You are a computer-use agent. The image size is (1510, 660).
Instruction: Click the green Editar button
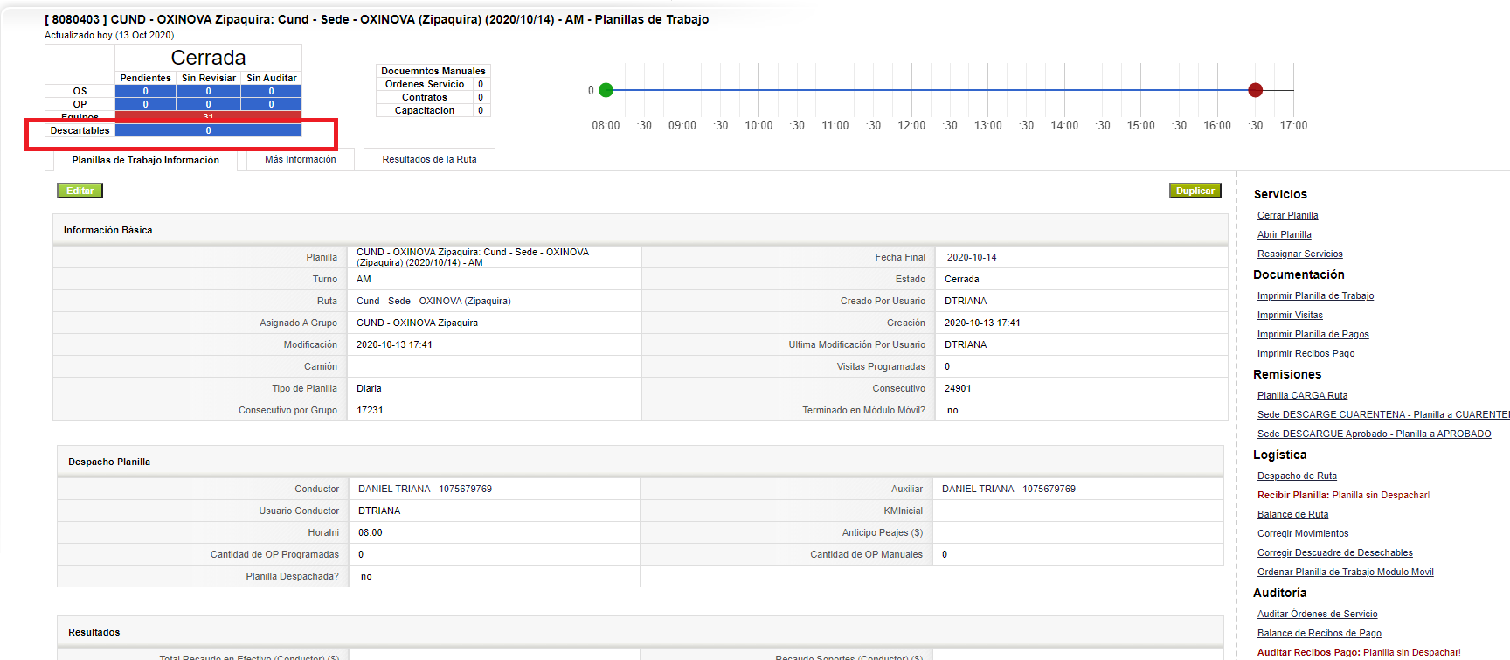click(x=80, y=191)
